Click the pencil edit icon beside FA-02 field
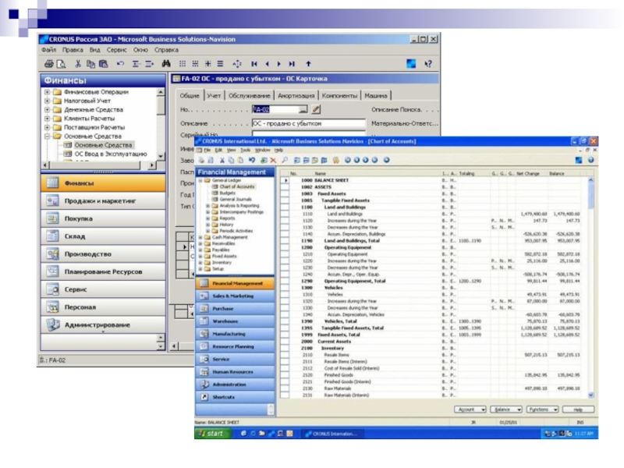The width and height of the screenshot is (624, 468). pos(316,109)
